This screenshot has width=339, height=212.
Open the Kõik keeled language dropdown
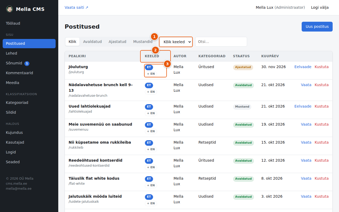tap(176, 42)
